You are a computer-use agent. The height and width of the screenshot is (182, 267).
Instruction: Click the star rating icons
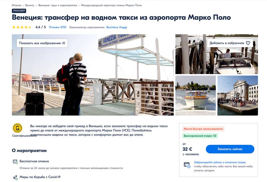(x=22, y=27)
